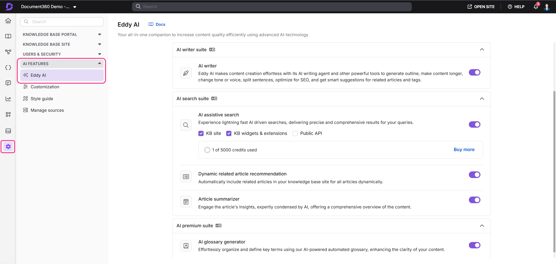Open the Drive storage sidebar icon
The height and width of the screenshot is (264, 556).
tap(8, 131)
